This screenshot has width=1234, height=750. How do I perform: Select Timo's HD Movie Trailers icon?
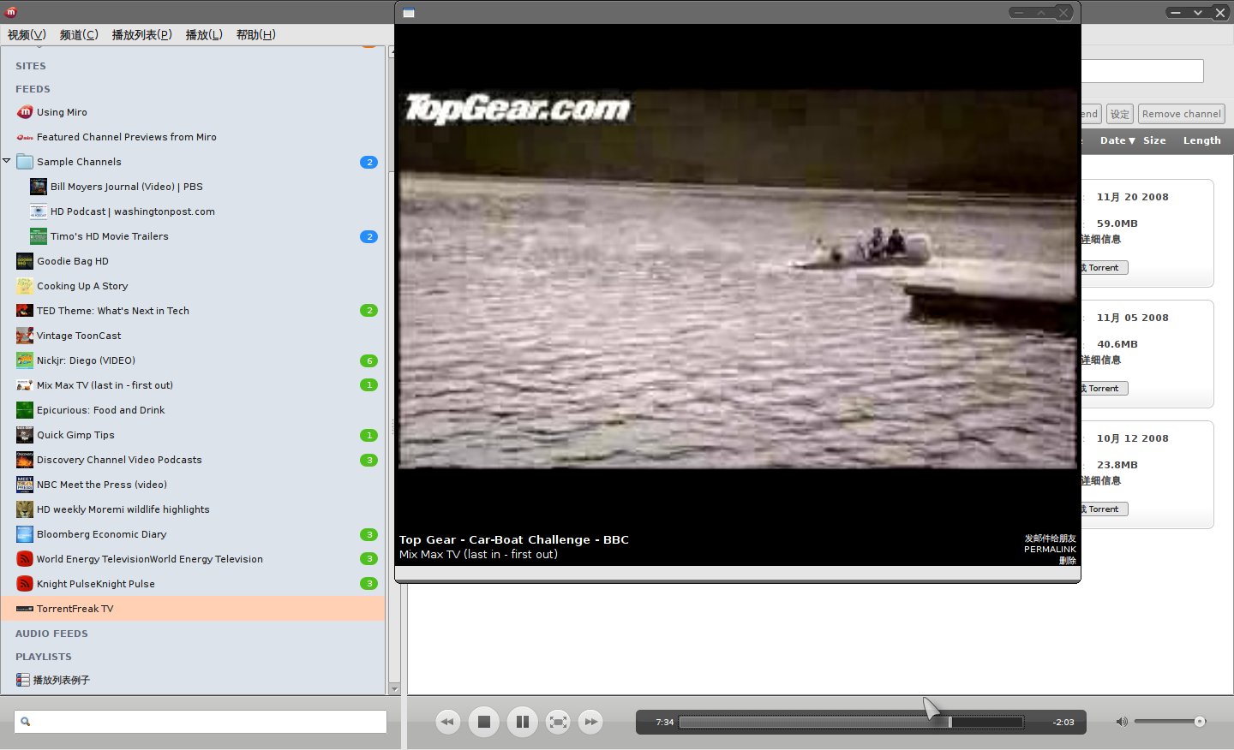(39, 236)
